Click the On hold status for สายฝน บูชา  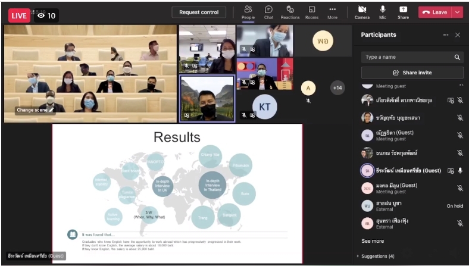tap(455, 206)
